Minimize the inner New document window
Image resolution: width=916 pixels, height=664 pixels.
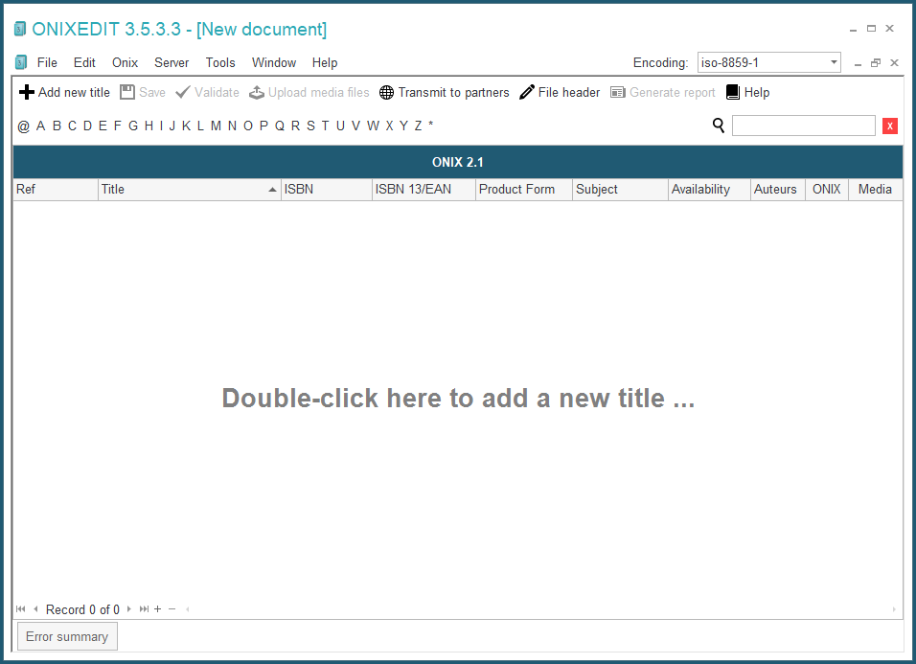click(858, 63)
